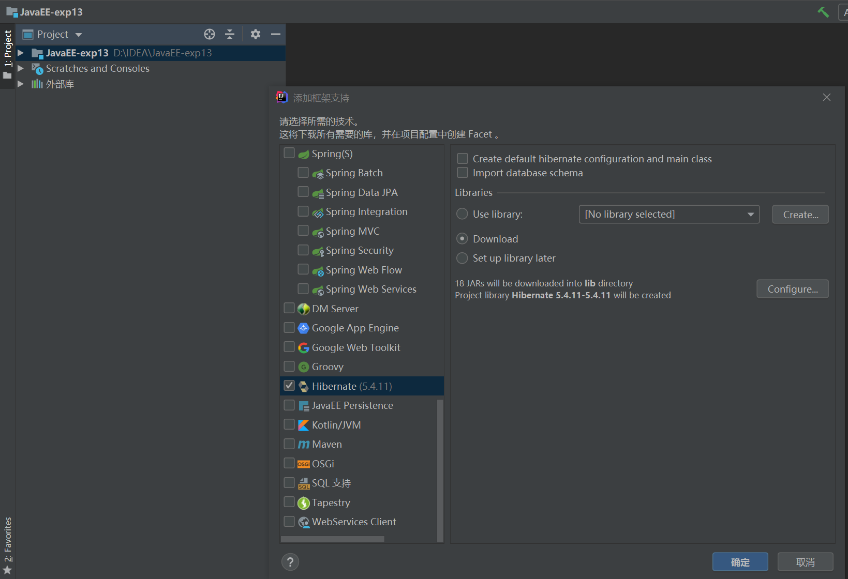Viewport: 848px width, 579px height.
Task: Click the Spring Data JPA icon
Action: 318,193
